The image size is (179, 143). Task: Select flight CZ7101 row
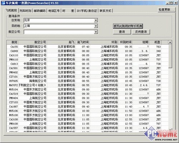[87, 77]
